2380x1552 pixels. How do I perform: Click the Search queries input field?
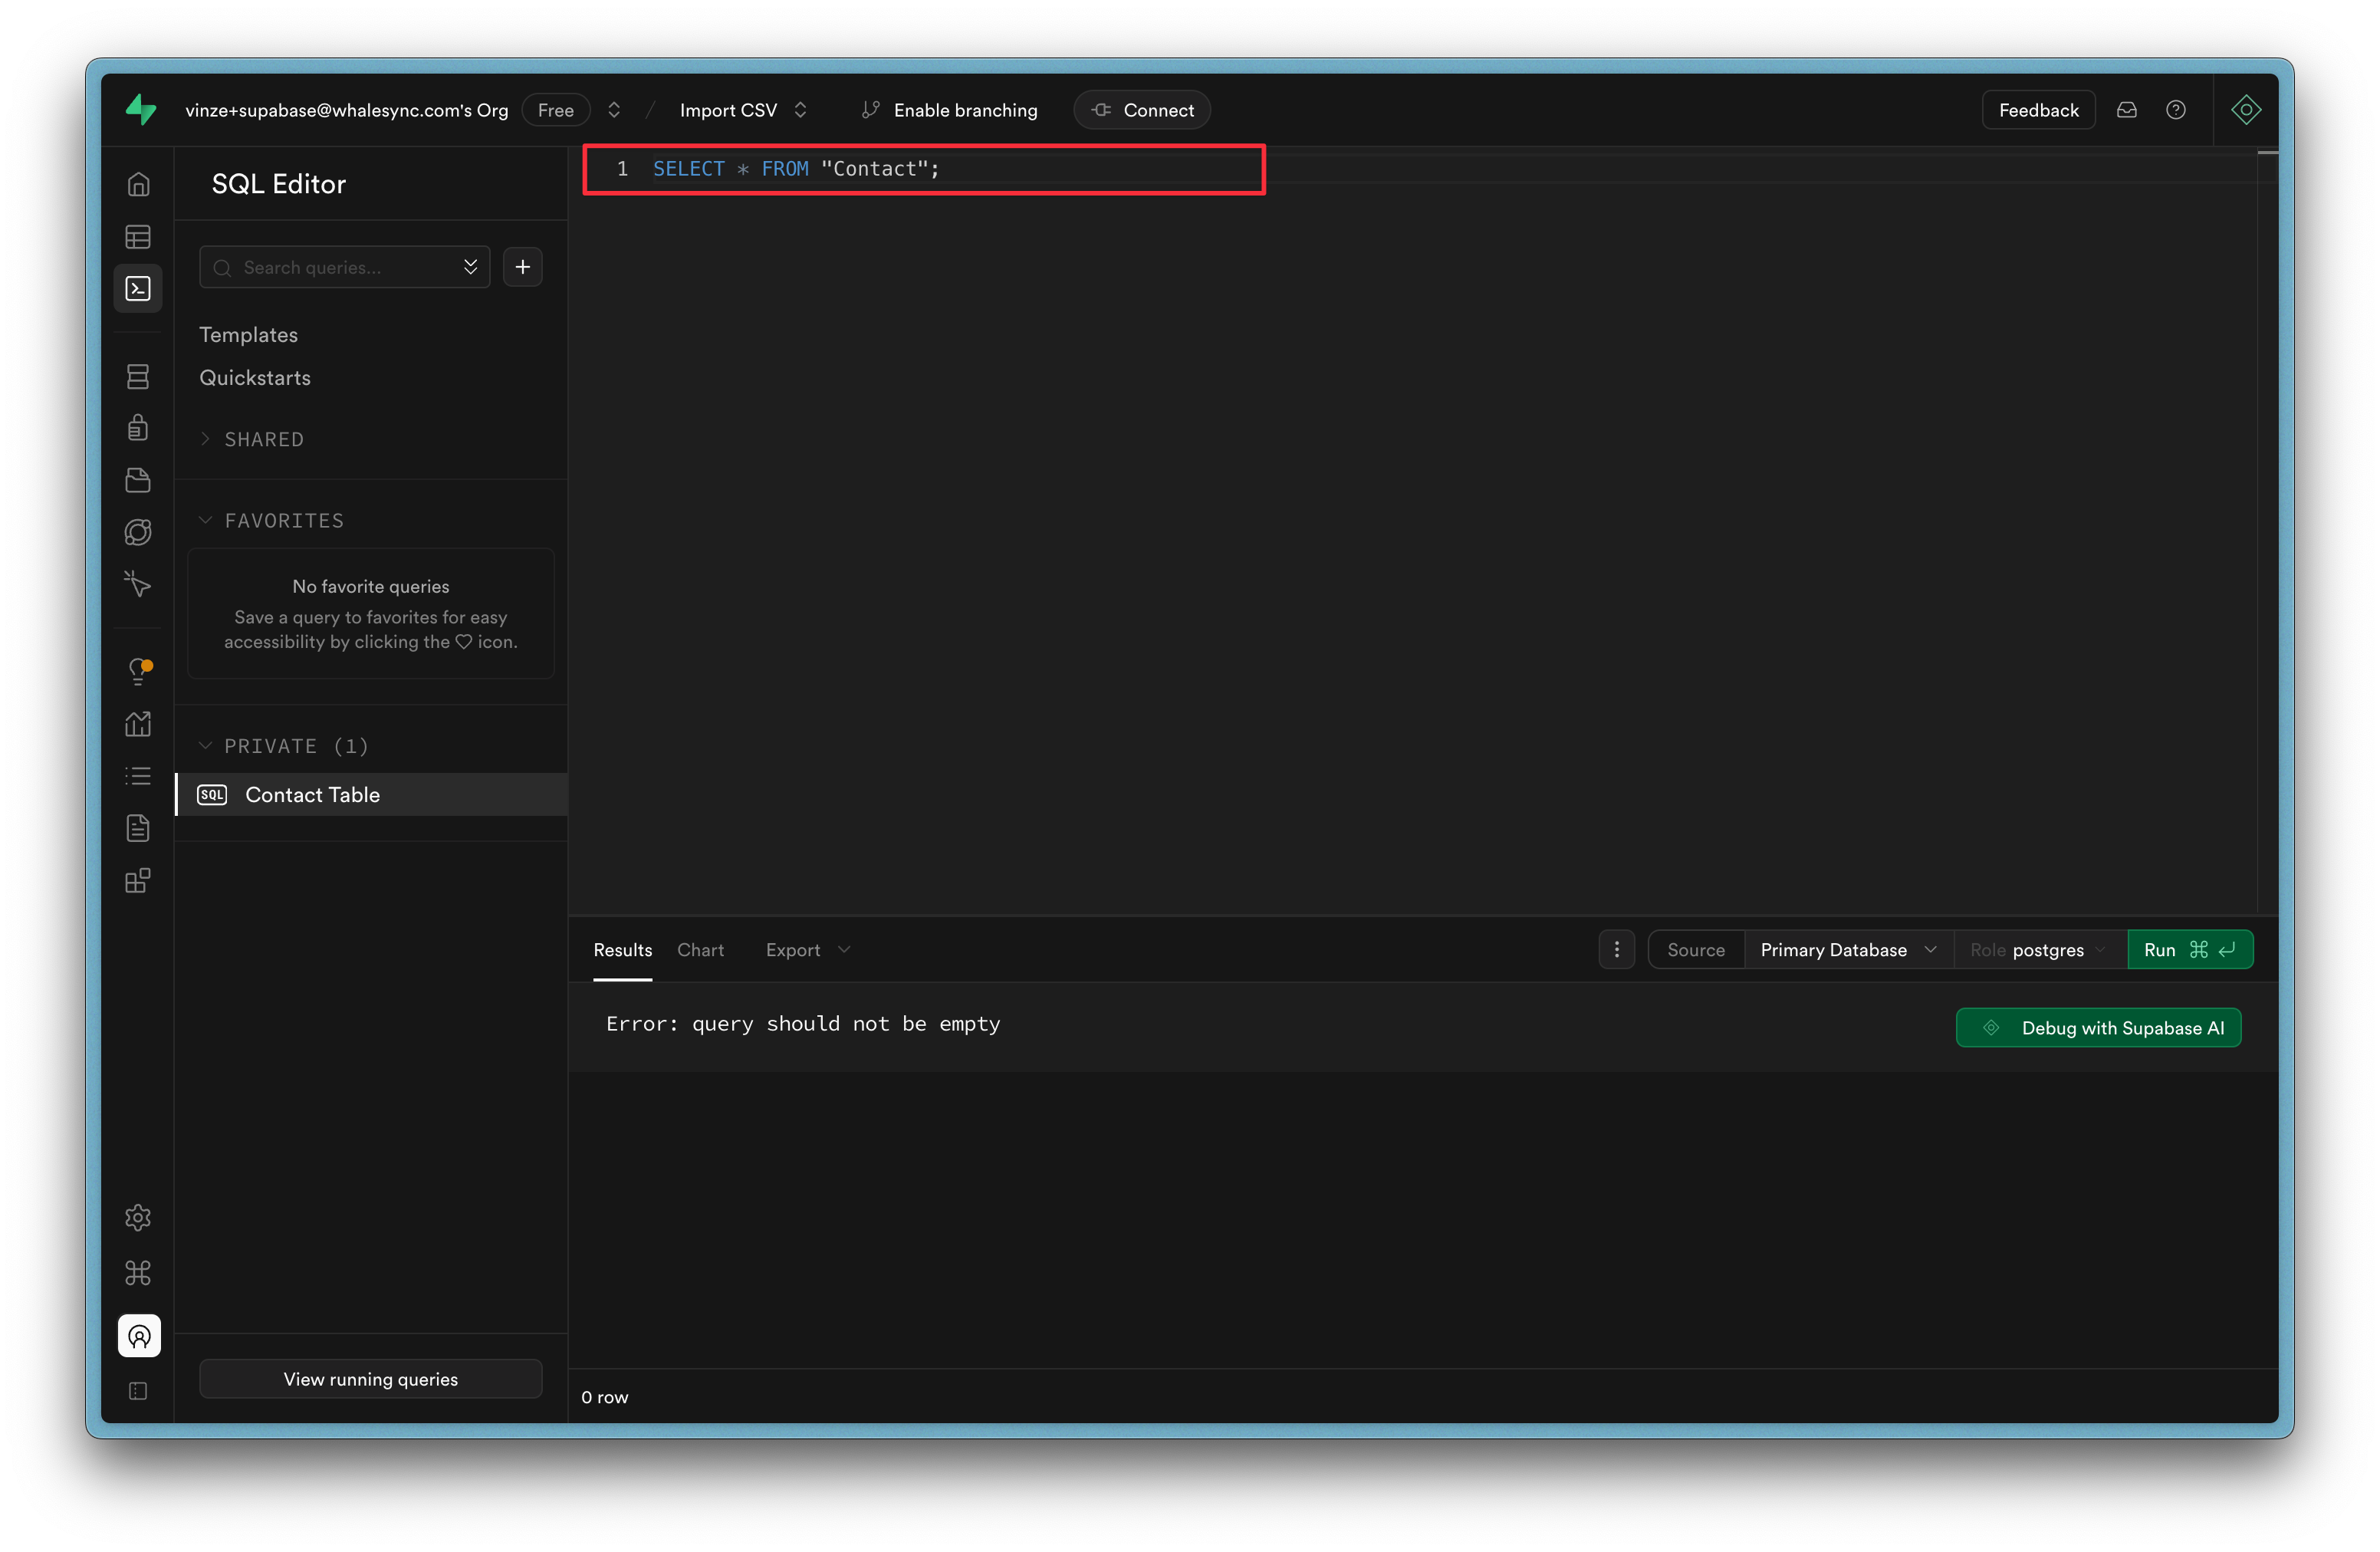(x=345, y=267)
